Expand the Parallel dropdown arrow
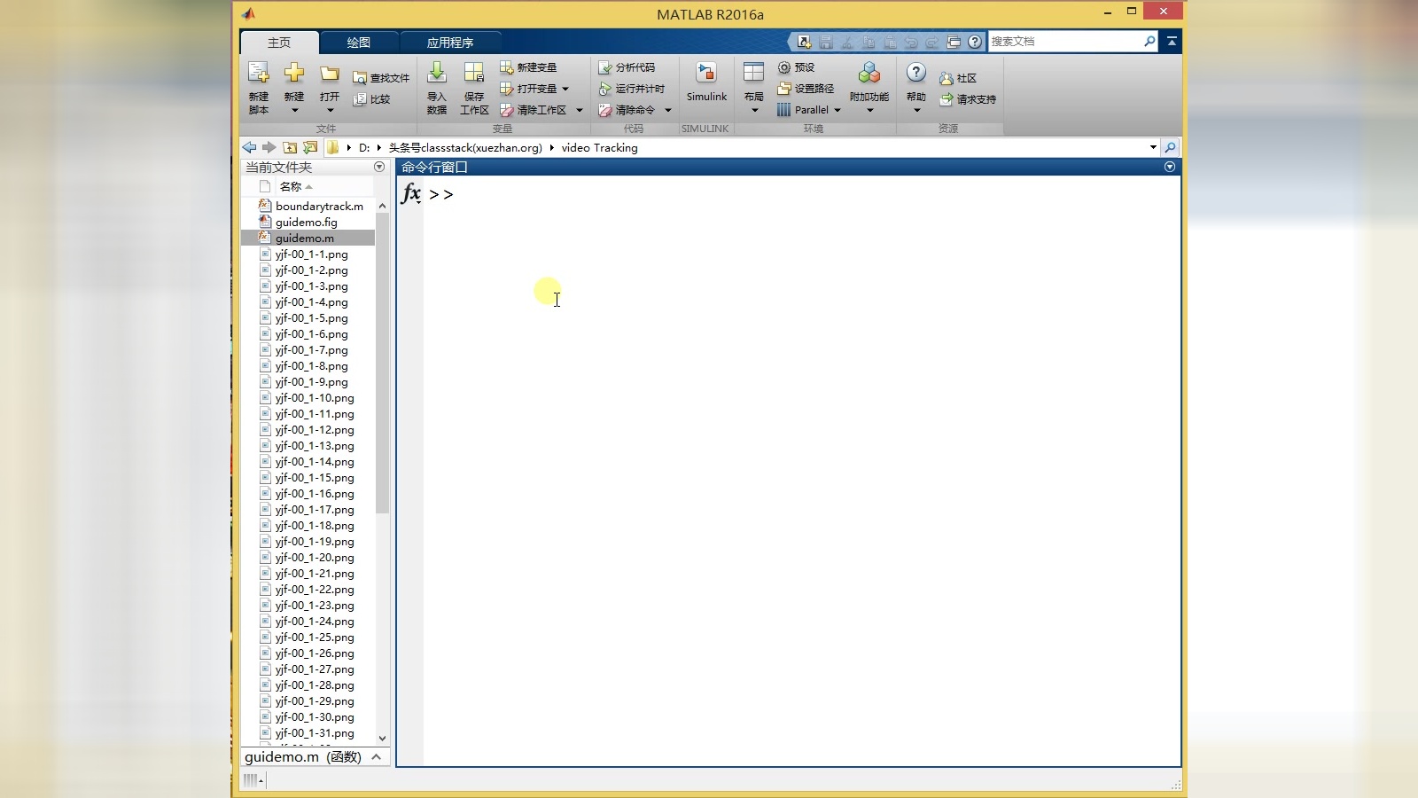Image resolution: width=1418 pixels, height=798 pixels. pyautogui.click(x=838, y=110)
